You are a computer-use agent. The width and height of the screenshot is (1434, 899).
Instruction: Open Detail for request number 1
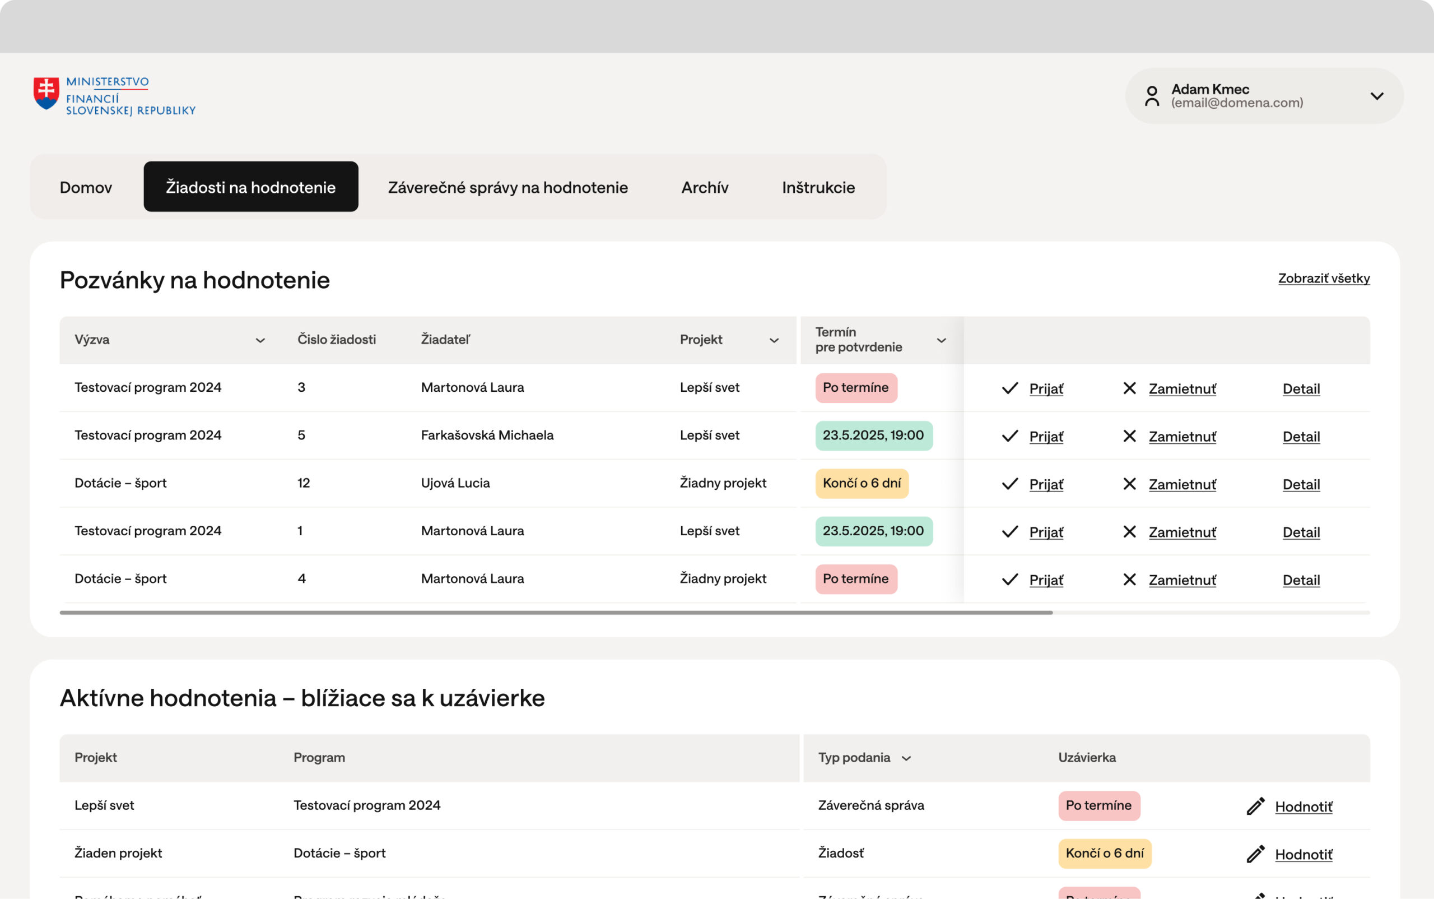click(1301, 532)
